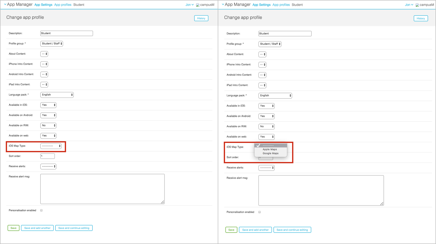This screenshot has height=244, width=436.
Task: Click History button in left panel
Action: point(201,18)
